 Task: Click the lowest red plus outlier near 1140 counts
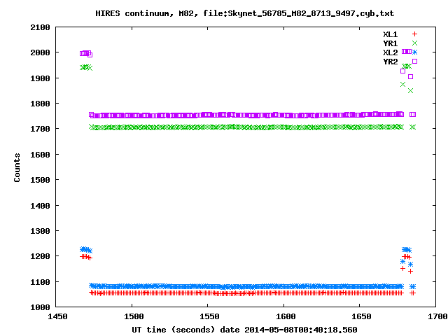(x=411, y=272)
